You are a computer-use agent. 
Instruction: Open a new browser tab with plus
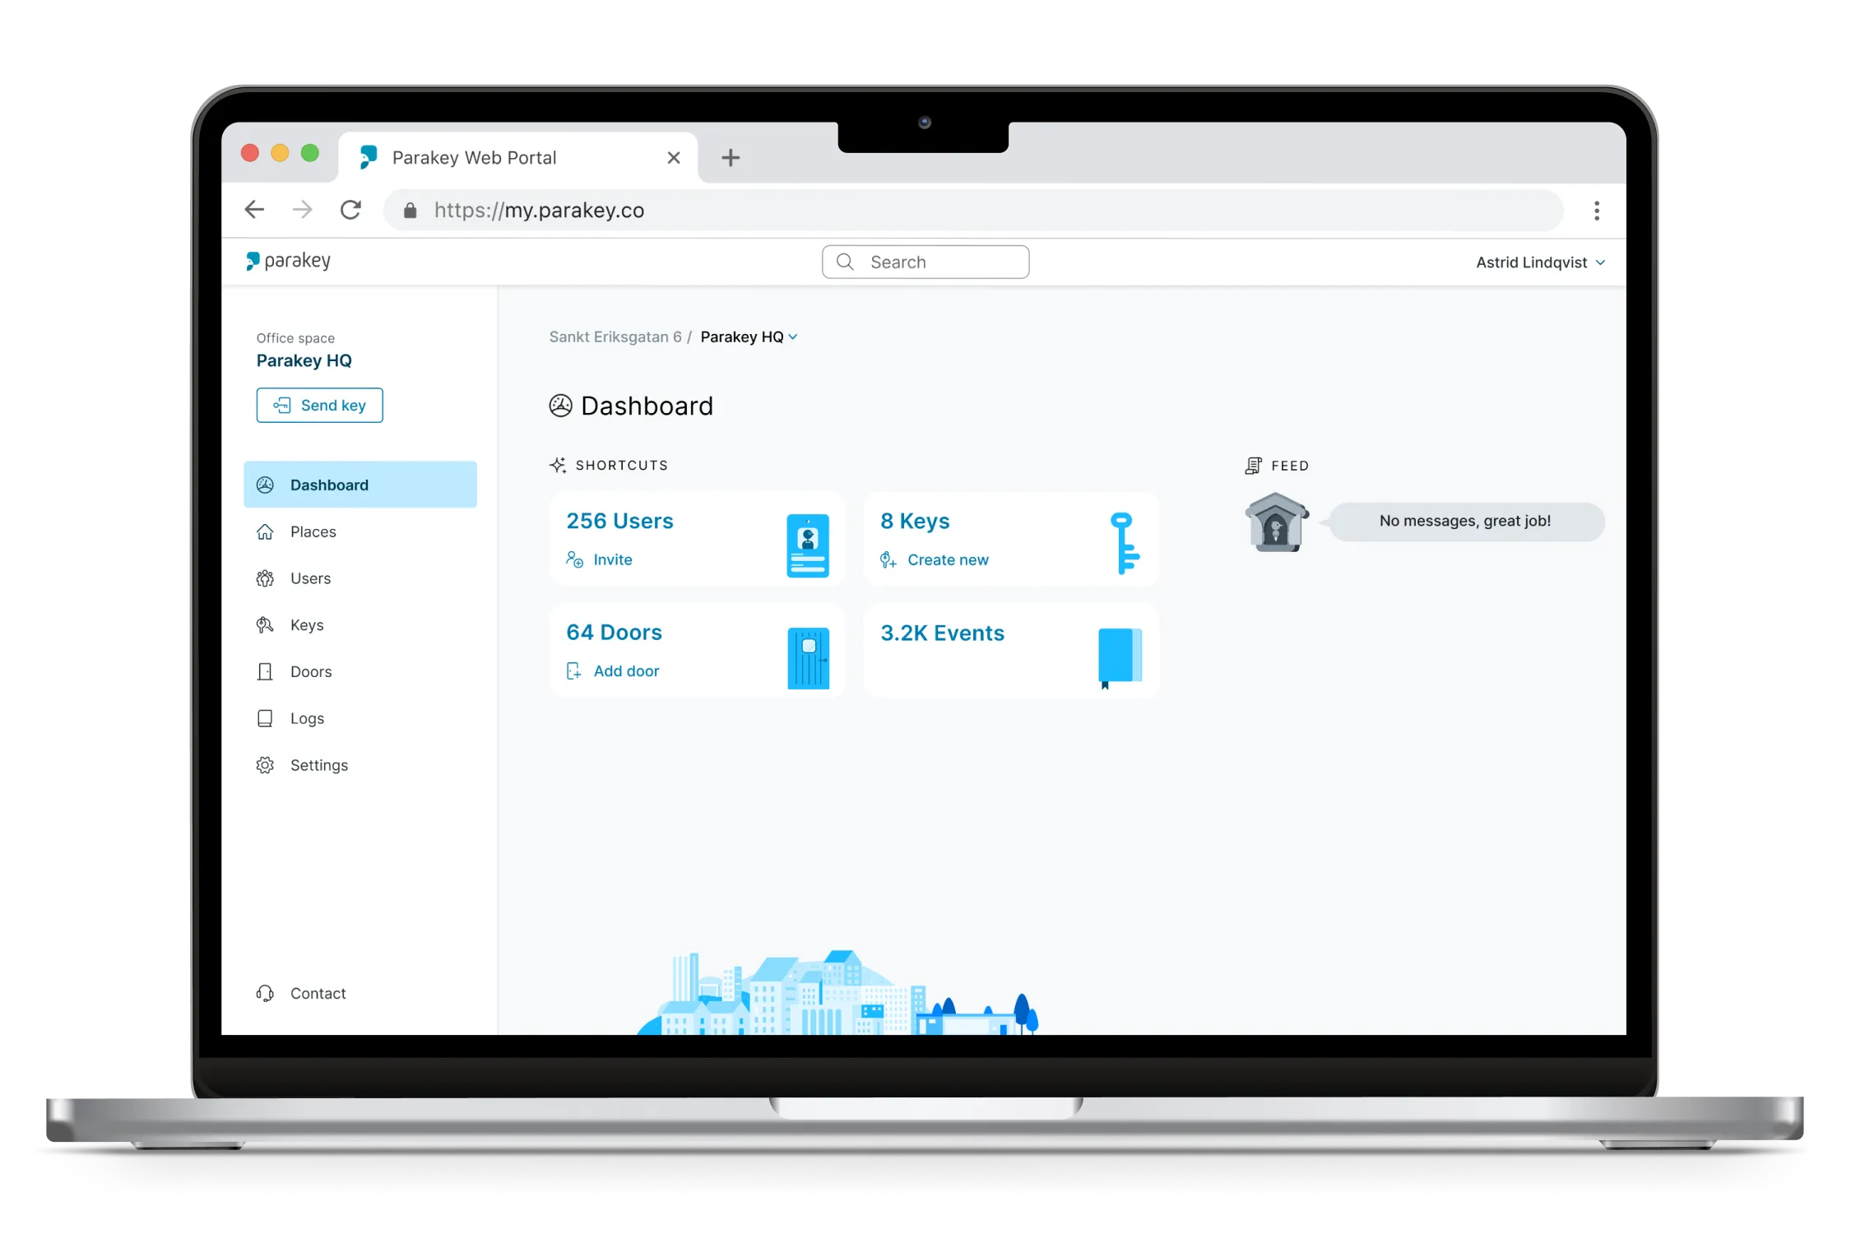pos(731,157)
